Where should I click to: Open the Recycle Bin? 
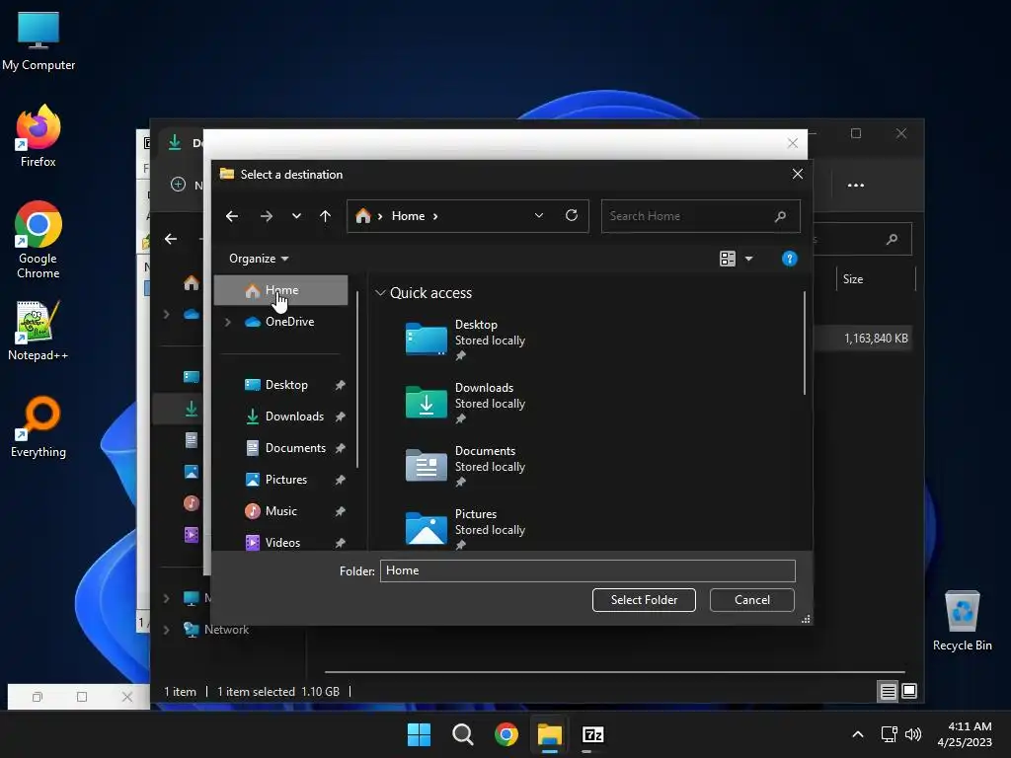(x=962, y=621)
